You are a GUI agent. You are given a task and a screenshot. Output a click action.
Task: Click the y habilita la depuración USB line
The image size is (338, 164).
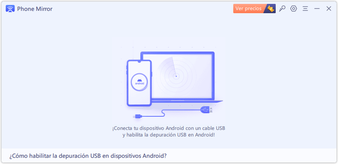pyautogui.click(x=169, y=135)
